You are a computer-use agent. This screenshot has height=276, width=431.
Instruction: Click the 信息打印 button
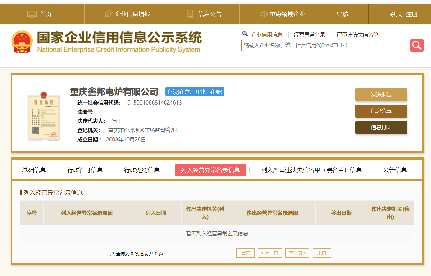381,128
